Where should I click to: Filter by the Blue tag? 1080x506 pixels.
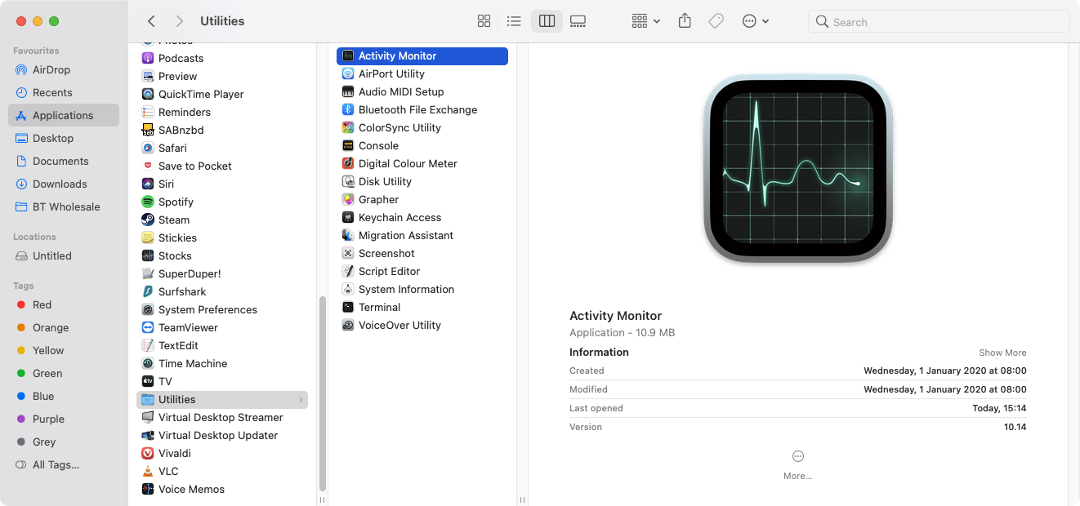pyautogui.click(x=64, y=396)
